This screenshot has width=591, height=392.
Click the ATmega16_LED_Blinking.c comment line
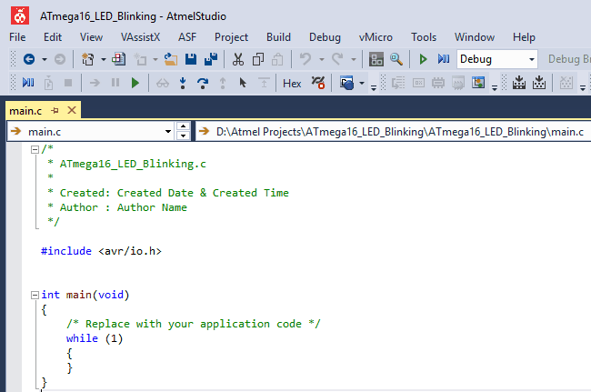coord(133,164)
